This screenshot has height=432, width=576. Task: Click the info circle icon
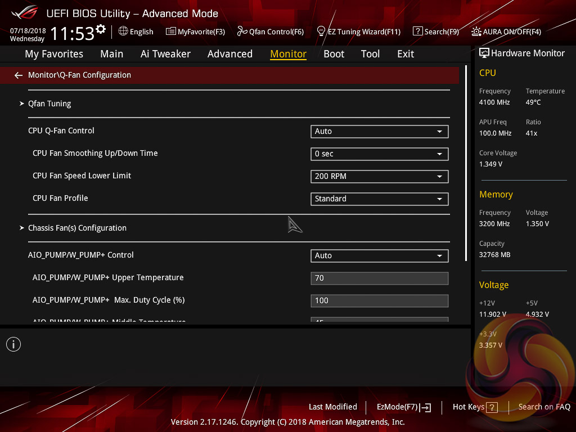13,344
